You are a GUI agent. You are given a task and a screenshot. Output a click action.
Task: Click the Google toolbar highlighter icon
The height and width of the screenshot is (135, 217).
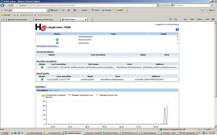click(x=127, y=10)
